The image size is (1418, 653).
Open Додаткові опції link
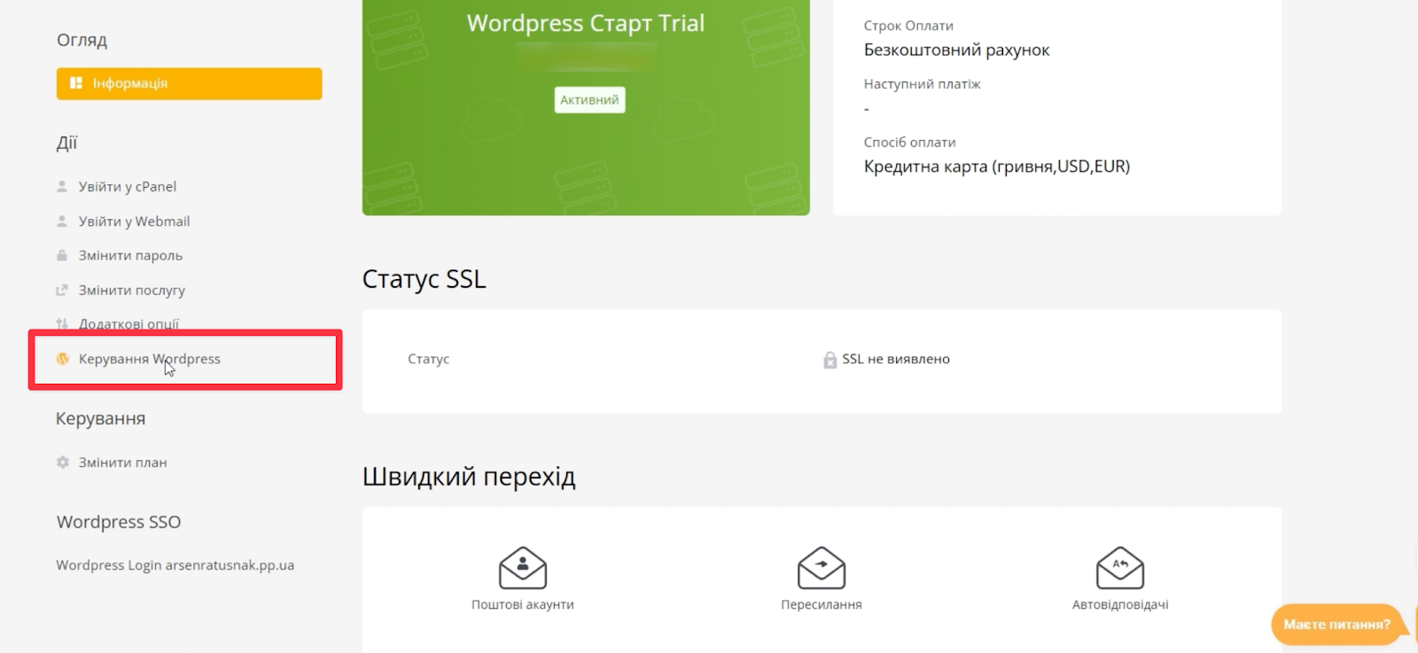(x=129, y=324)
